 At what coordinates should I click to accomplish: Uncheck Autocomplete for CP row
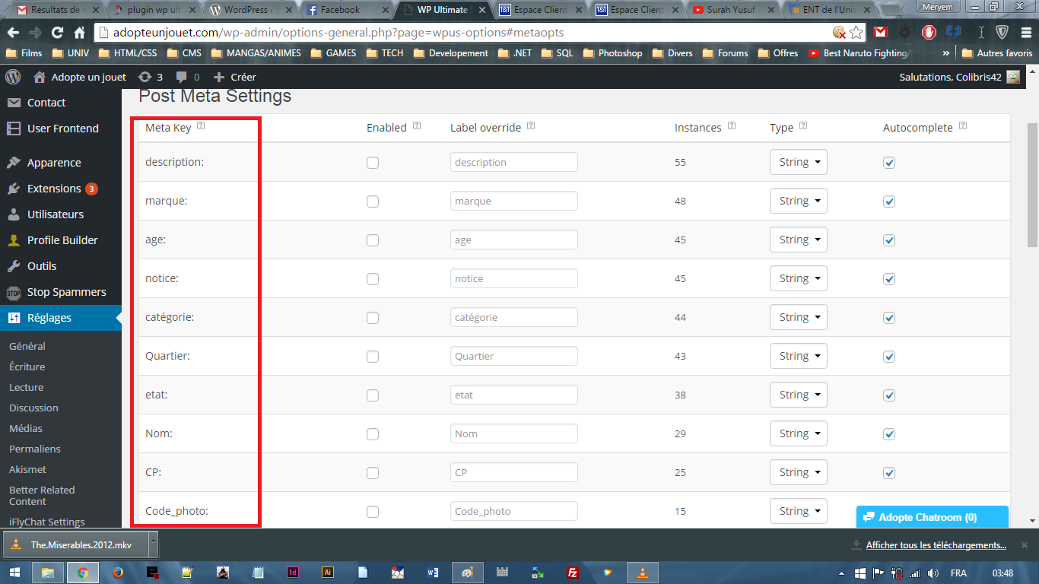pyautogui.click(x=889, y=472)
